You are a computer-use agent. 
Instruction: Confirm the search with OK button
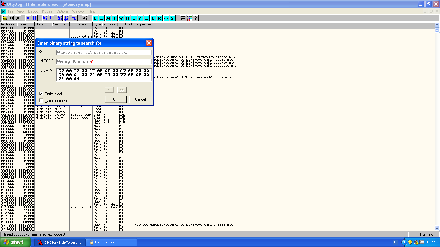point(115,99)
